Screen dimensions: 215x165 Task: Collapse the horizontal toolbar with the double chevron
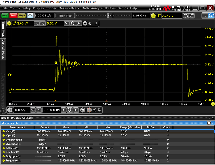[x=95, y=110]
